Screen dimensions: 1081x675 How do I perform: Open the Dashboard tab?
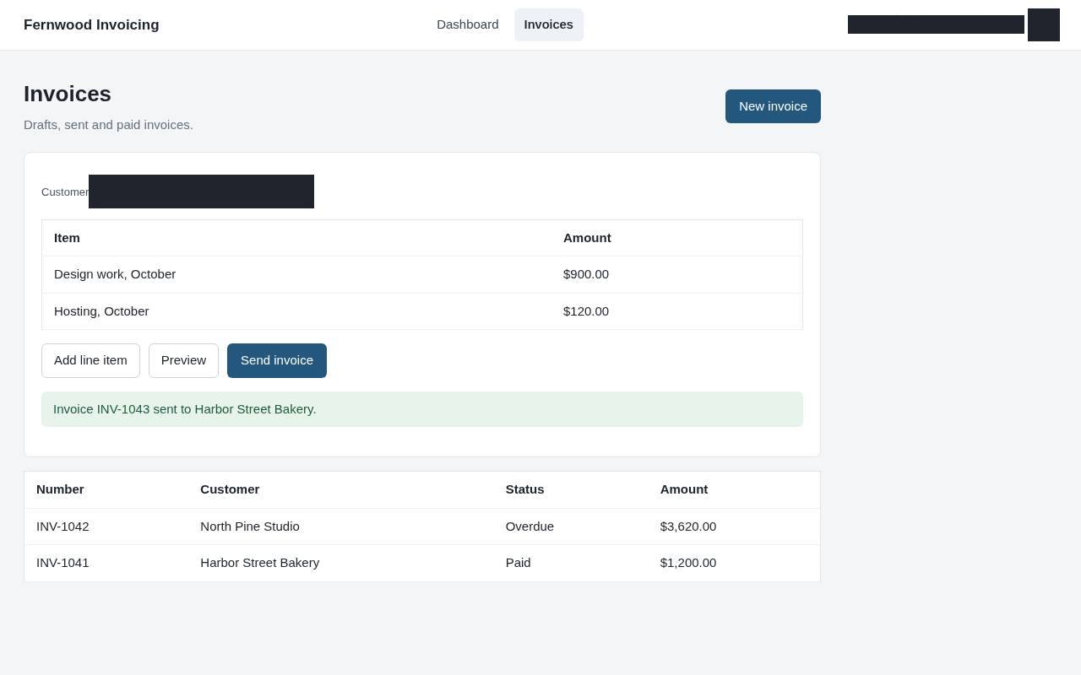pyautogui.click(x=467, y=24)
